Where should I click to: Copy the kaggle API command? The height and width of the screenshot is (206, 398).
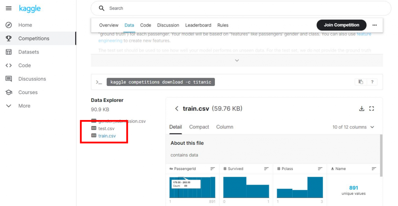361,82
